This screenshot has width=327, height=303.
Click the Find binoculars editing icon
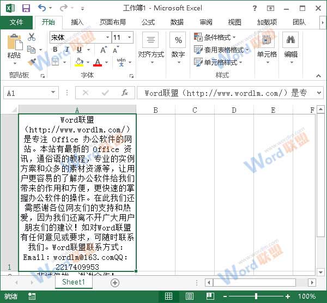tap(290, 40)
